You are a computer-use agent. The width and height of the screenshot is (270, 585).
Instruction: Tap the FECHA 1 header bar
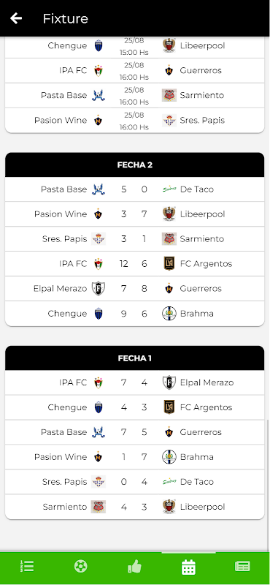pos(134,358)
